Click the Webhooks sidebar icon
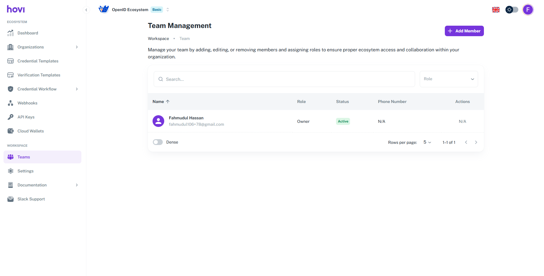 coord(11,103)
